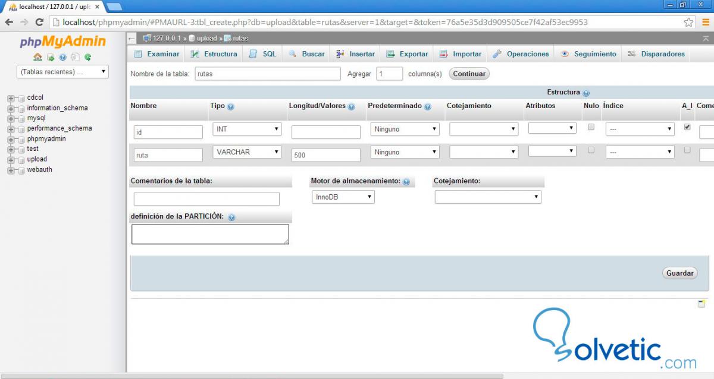Click the database icon next to webauth
Image resolution: width=714 pixels, height=379 pixels.
tap(21, 170)
